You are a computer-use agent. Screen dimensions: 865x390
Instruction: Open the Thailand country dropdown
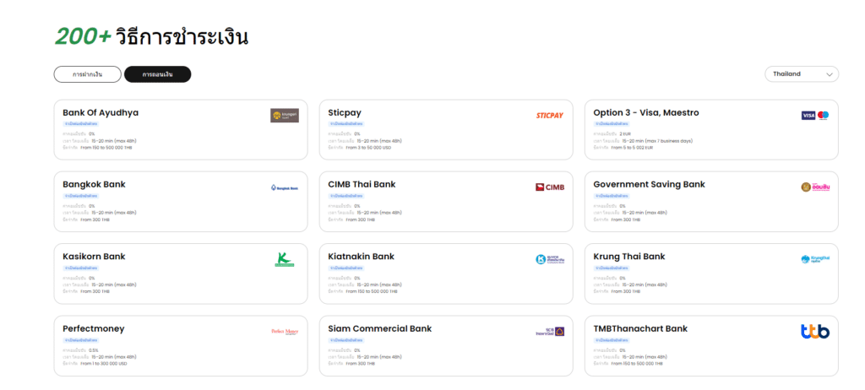coord(802,74)
